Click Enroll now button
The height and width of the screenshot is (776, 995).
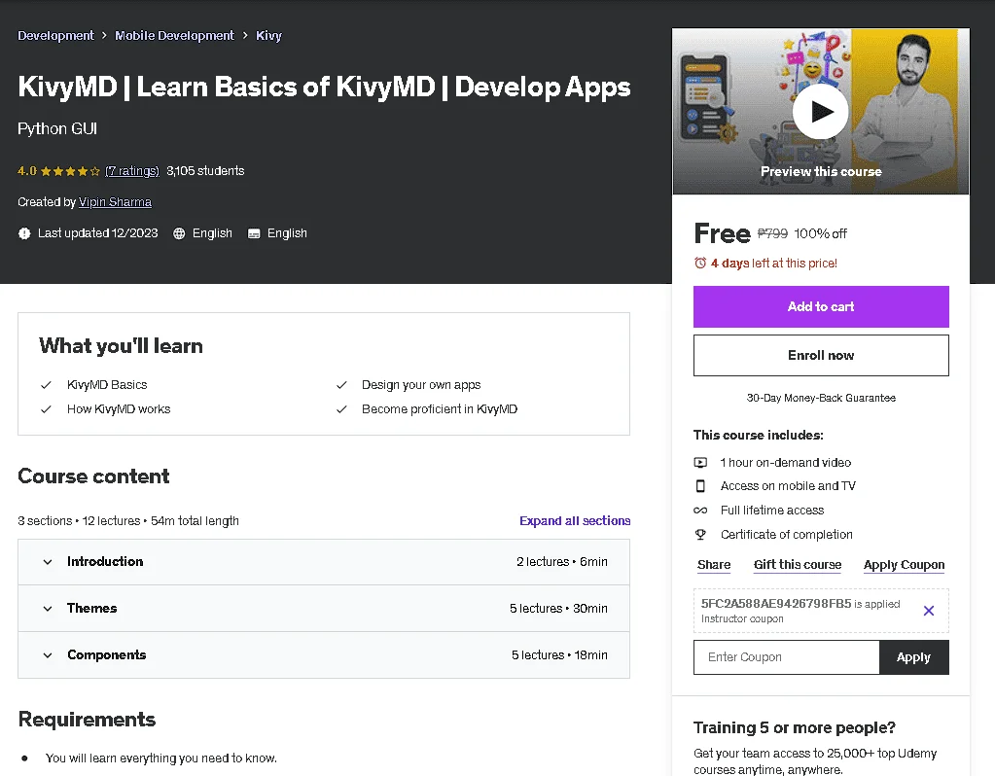point(821,355)
